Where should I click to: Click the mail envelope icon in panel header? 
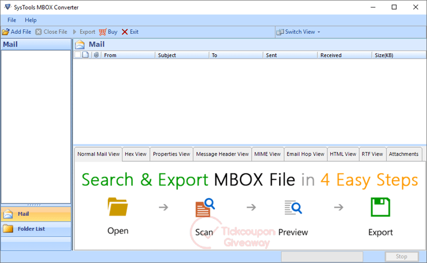tap(80, 45)
